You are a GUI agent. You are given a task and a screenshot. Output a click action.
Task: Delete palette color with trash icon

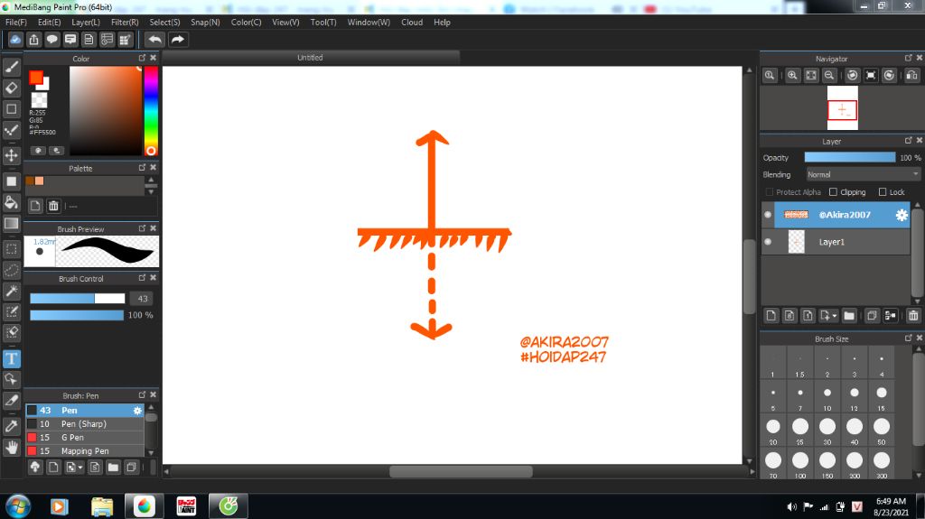[53, 206]
